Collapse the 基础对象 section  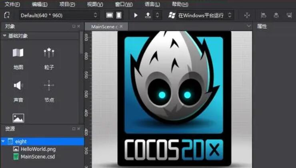[x=4, y=36]
